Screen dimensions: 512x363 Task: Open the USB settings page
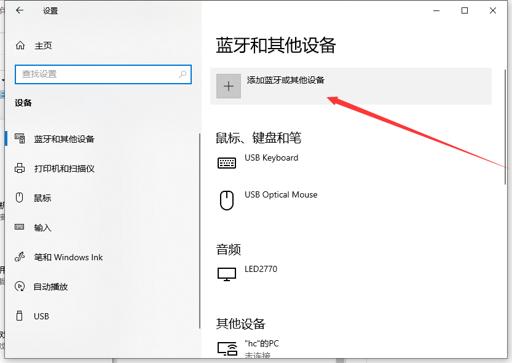pyautogui.click(x=41, y=316)
